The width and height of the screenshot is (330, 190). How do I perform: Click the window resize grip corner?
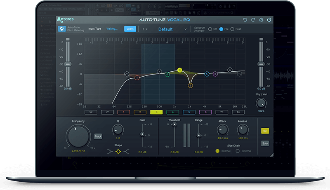pyautogui.click(x=272, y=155)
